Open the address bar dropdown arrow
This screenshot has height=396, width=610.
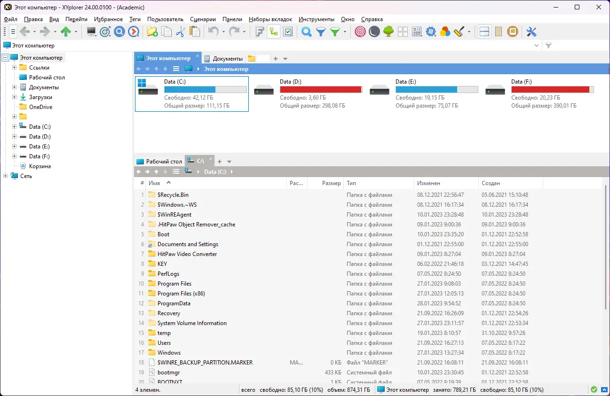[537, 46]
